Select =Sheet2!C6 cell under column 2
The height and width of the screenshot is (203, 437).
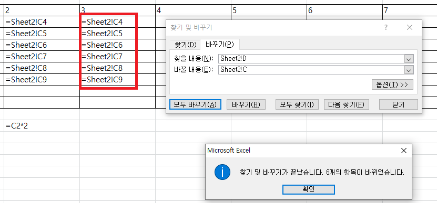[x=42, y=45]
